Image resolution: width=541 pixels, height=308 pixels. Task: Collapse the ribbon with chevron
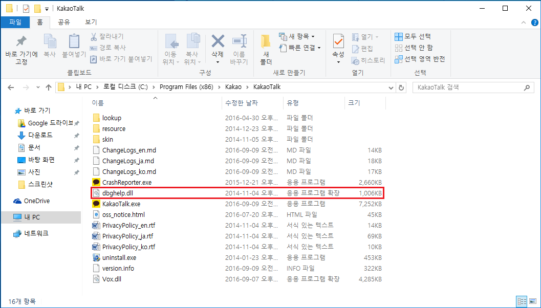coord(524,23)
